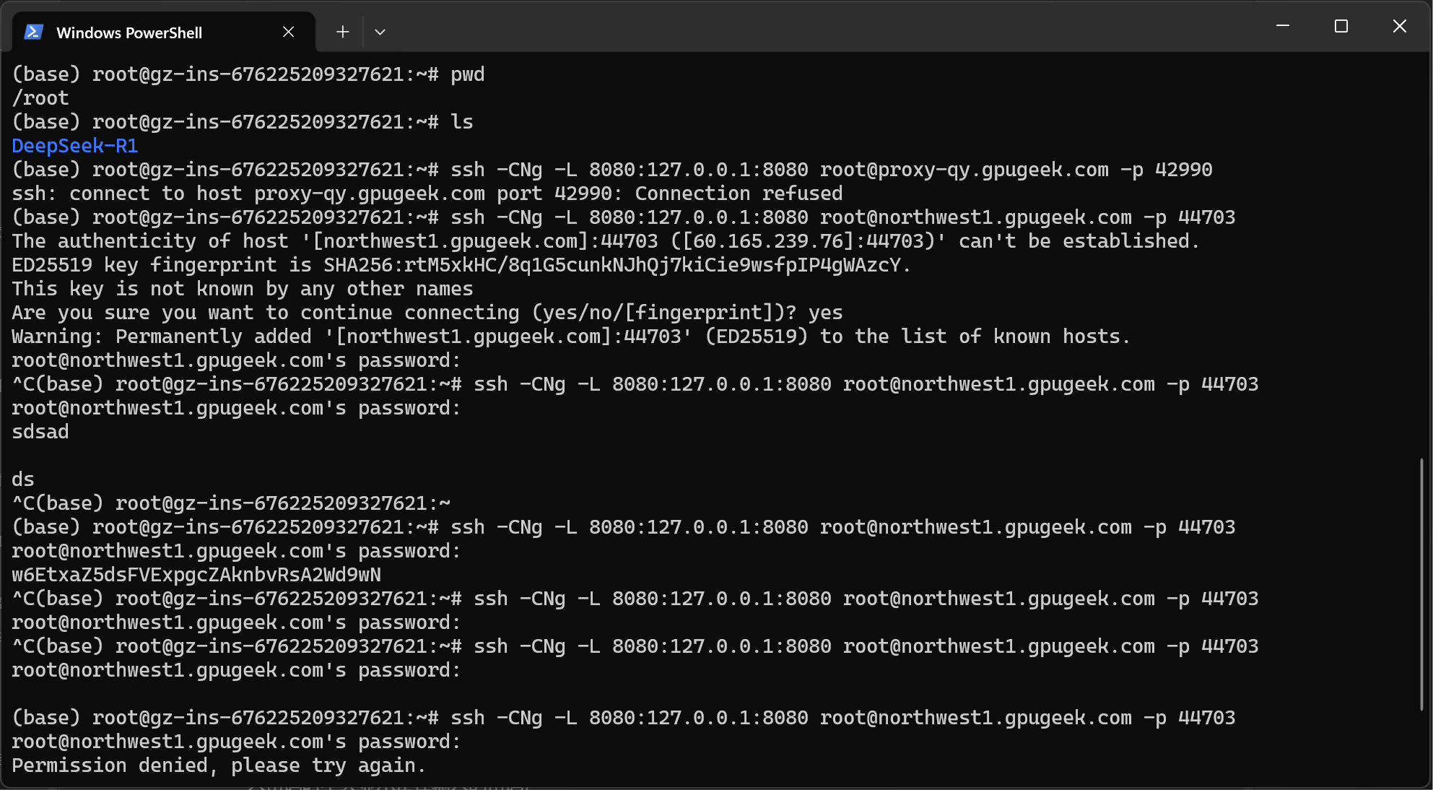The width and height of the screenshot is (1433, 790).
Task: Minimize the terminal window
Action: 1283,27
